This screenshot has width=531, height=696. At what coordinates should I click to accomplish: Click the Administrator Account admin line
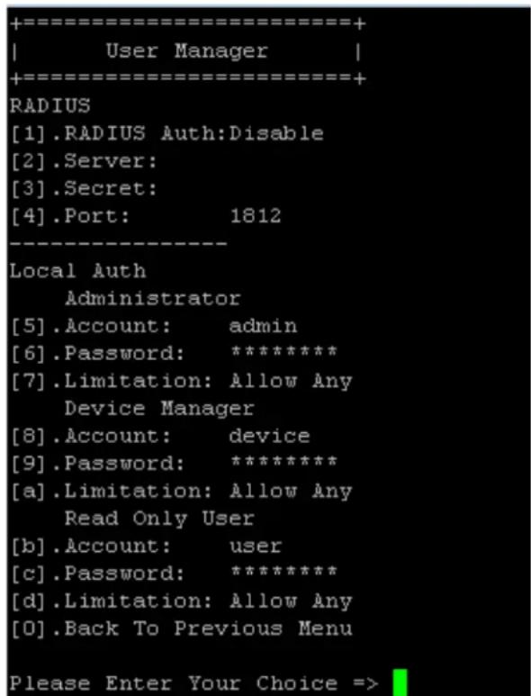point(154,326)
